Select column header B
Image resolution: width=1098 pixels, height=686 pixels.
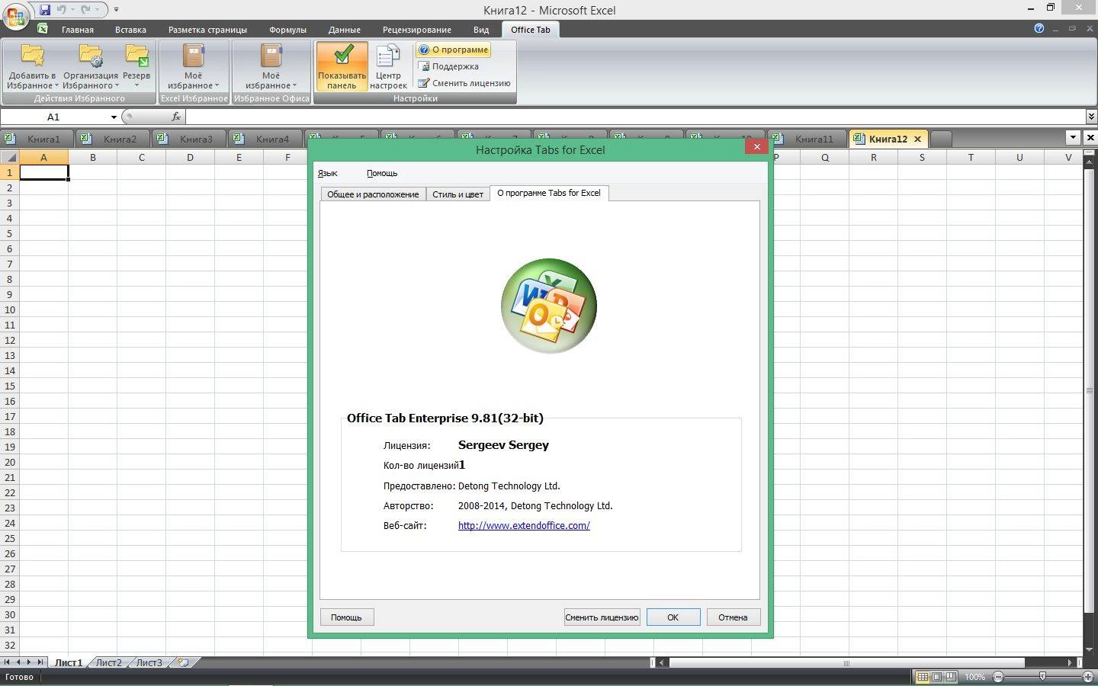click(x=92, y=157)
